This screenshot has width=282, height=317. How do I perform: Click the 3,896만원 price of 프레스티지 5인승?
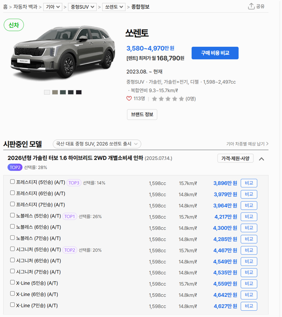pos(225,183)
